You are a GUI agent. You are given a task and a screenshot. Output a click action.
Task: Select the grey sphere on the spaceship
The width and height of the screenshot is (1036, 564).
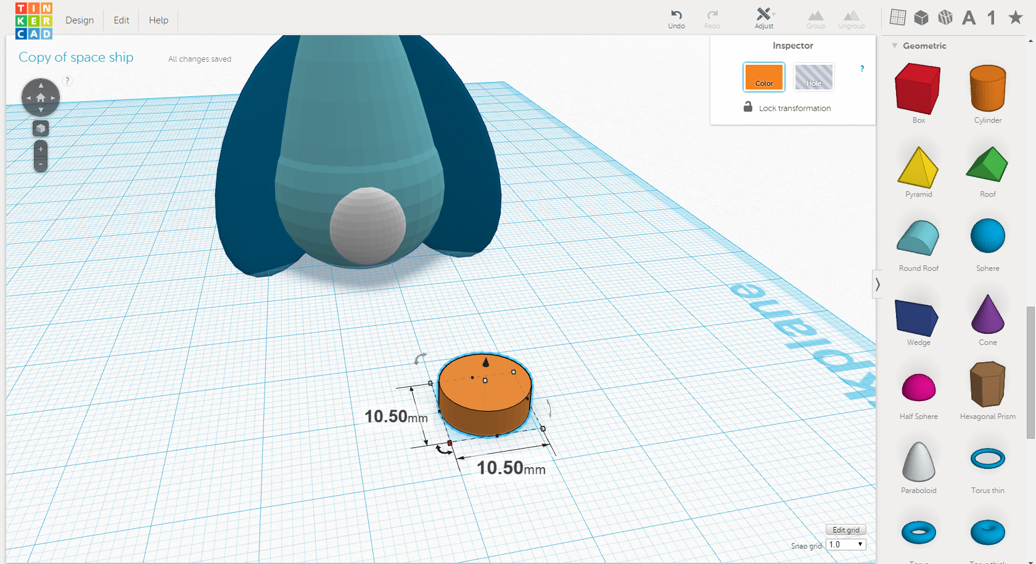point(368,226)
